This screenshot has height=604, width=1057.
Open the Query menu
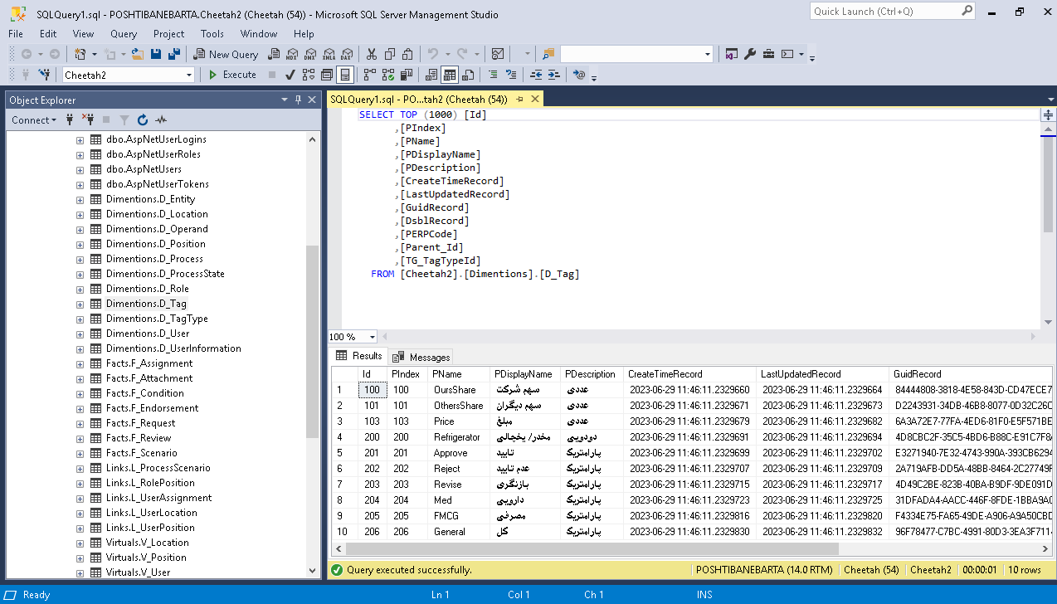click(x=124, y=34)
